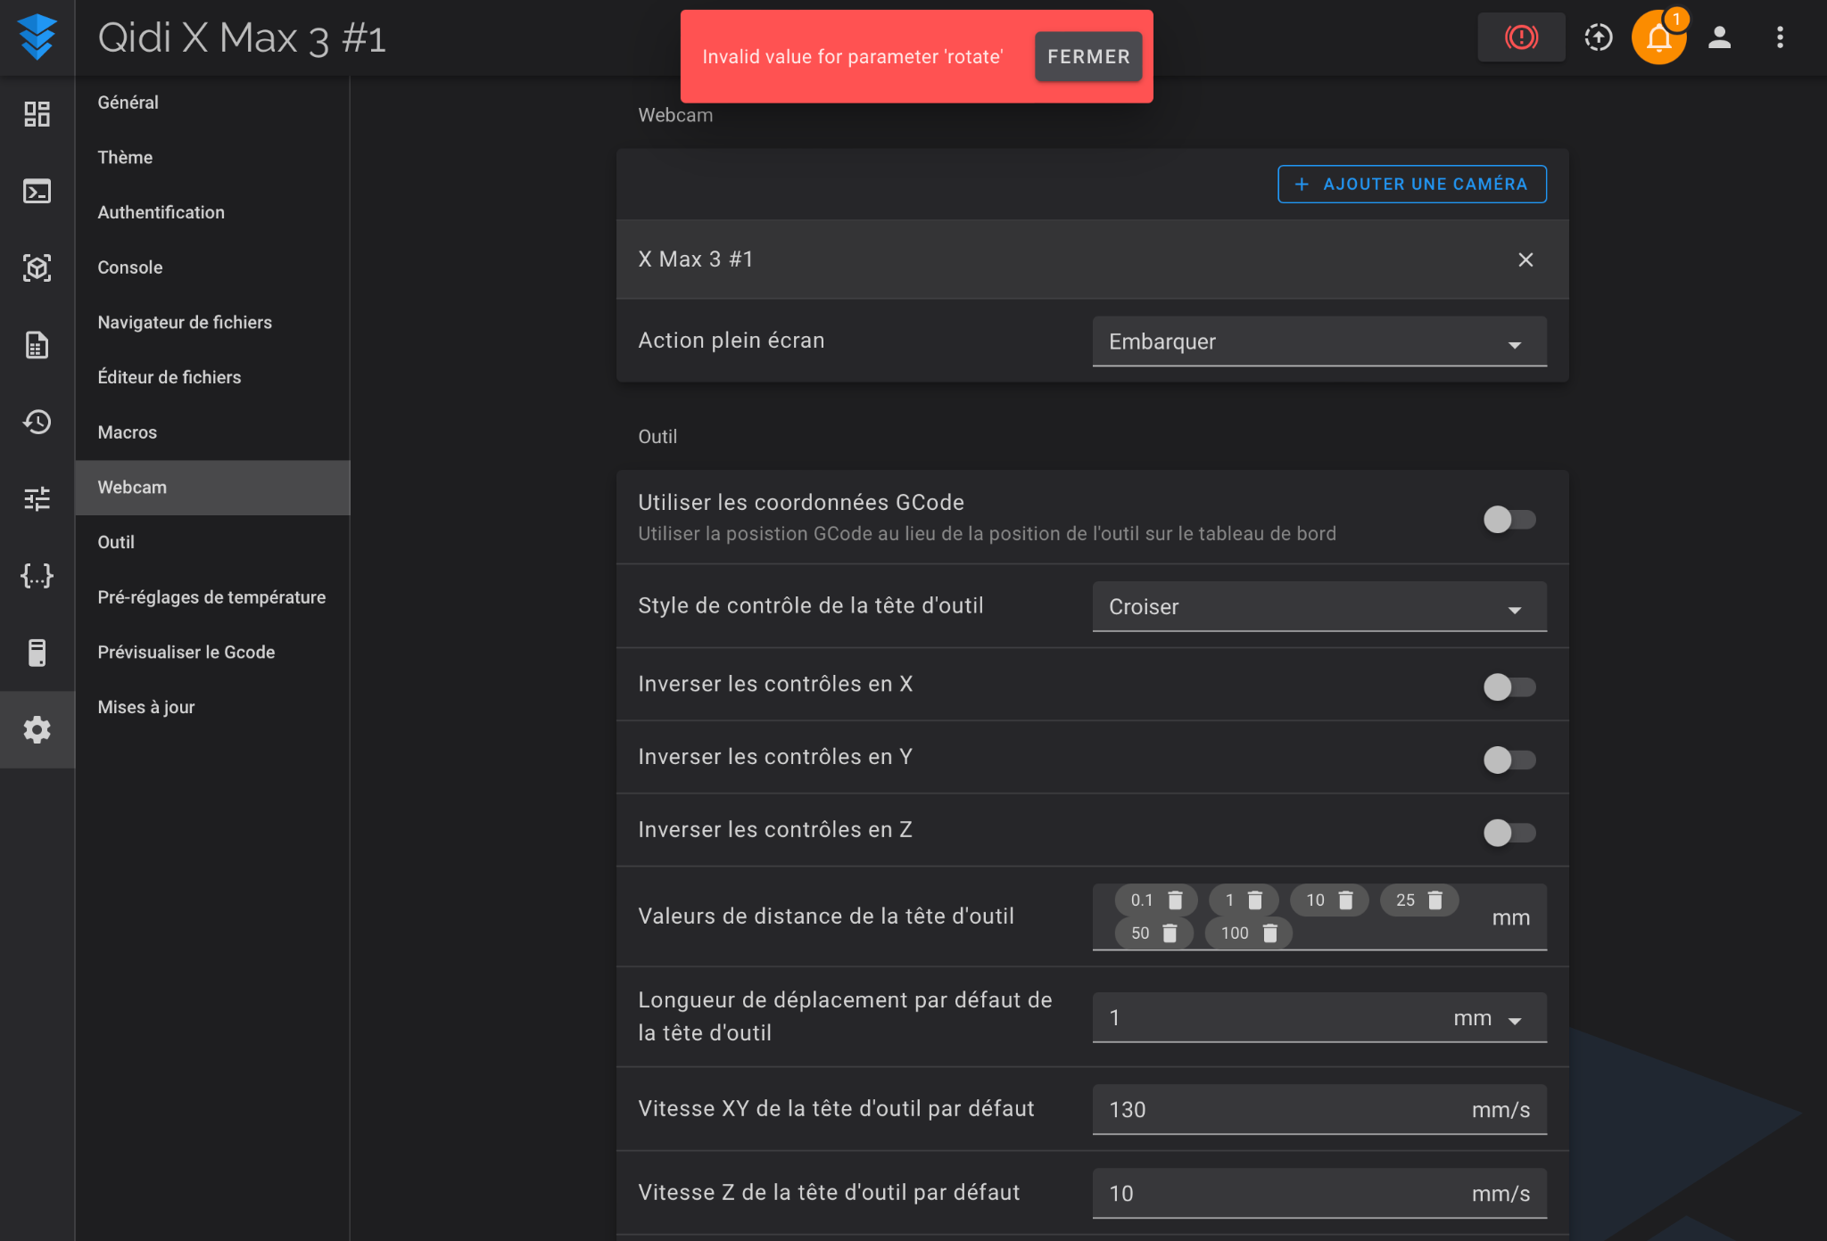
Task: Open the Action plein écran dropdown
Action: [x=1319, y=341]
